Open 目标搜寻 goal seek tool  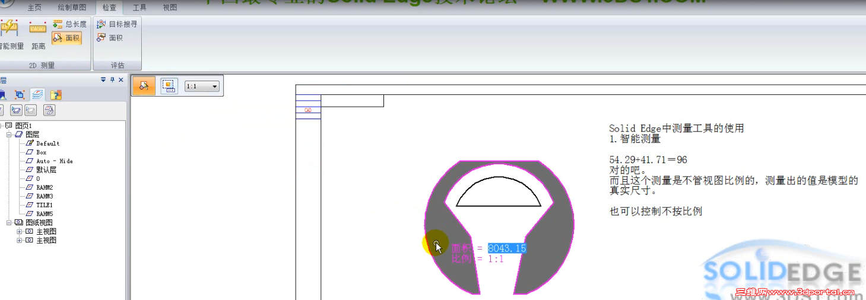[117, 24]
